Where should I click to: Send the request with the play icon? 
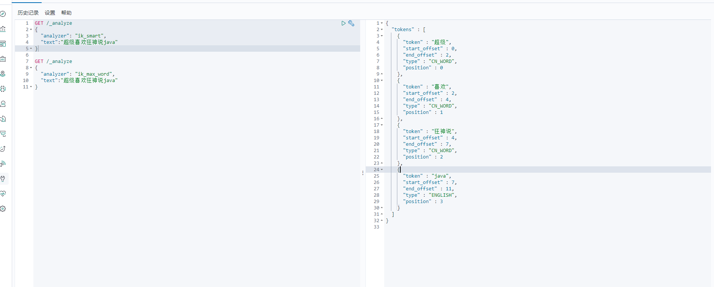343,23
